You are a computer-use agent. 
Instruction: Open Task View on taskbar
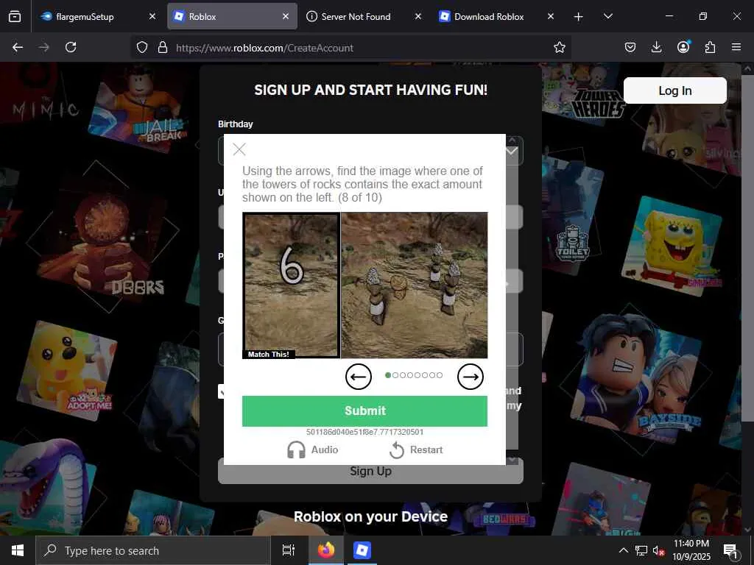pyautogui.click(x=288, y=550)
